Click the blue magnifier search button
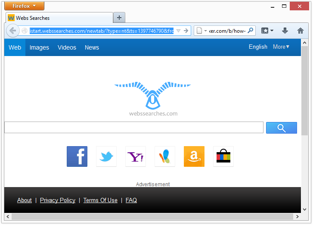This screenshot has height=225, width=313. (x=282, y=128)
